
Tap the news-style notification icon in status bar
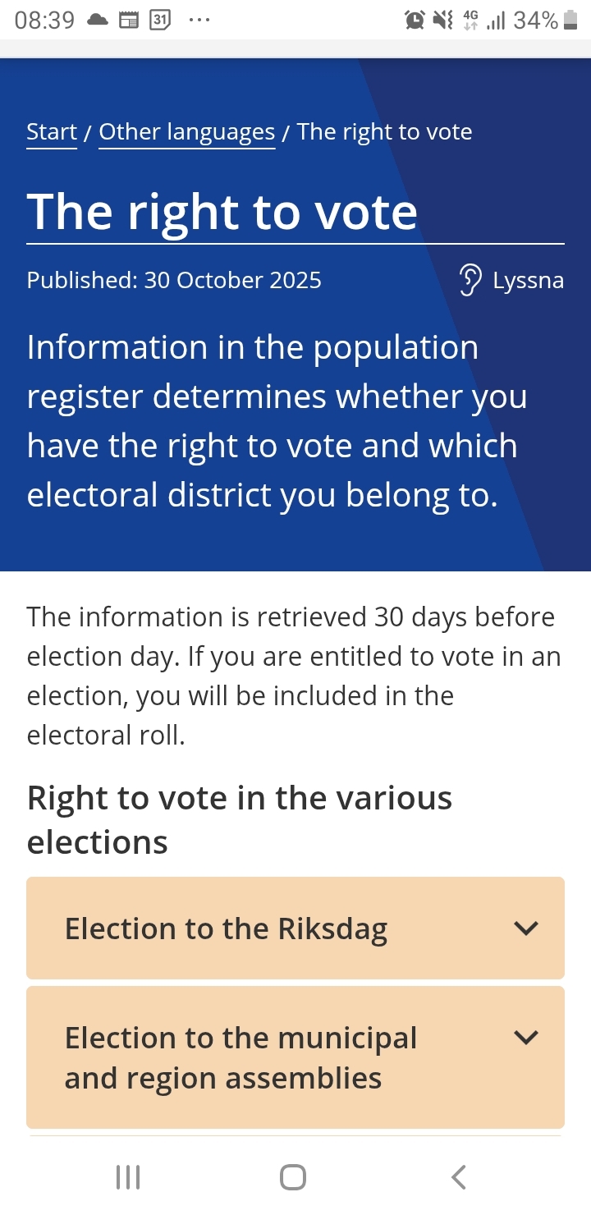(129, 21)
